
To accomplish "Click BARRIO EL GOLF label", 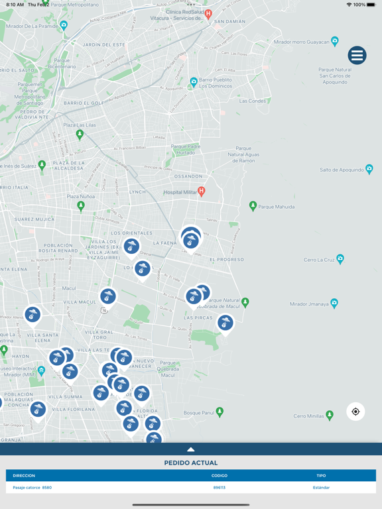I will (x=84, y=103).
